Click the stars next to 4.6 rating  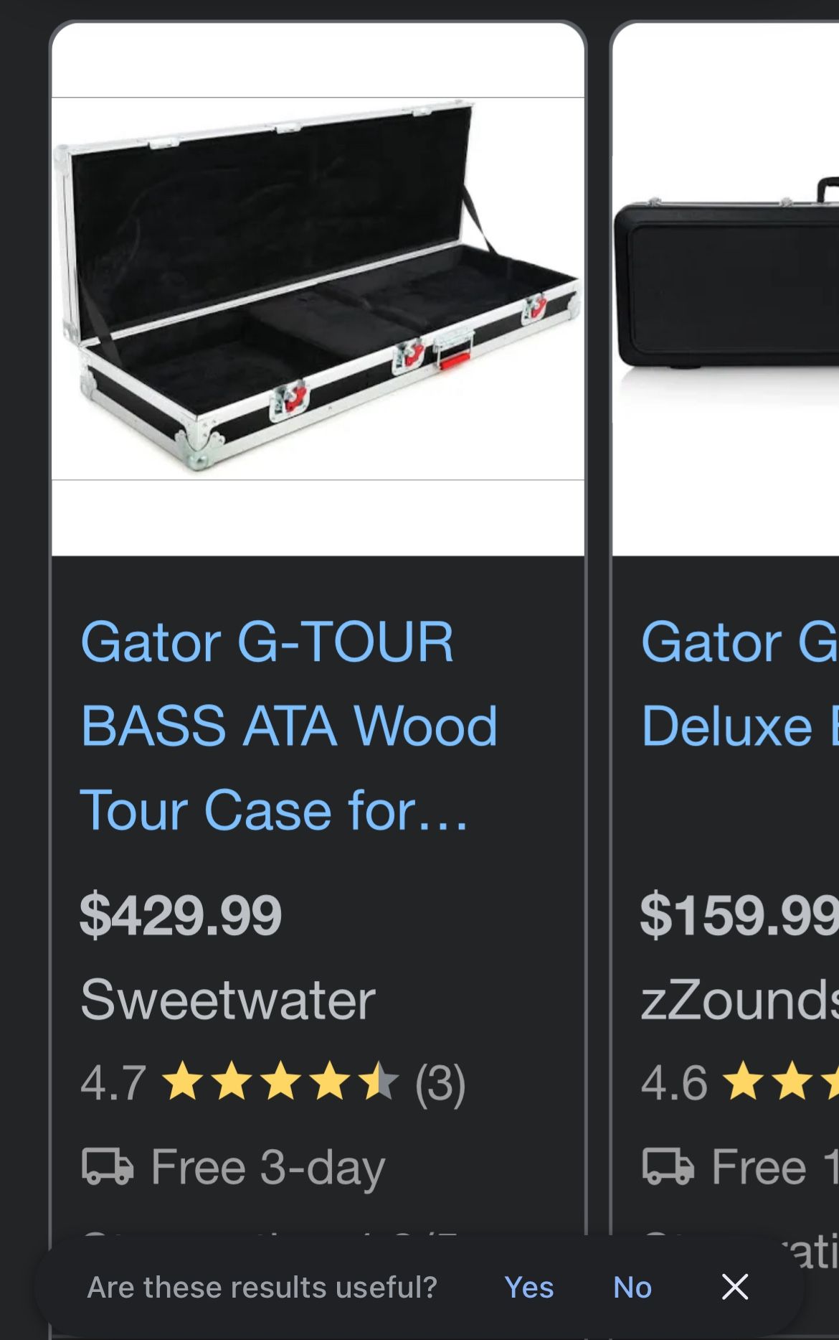782,1082
